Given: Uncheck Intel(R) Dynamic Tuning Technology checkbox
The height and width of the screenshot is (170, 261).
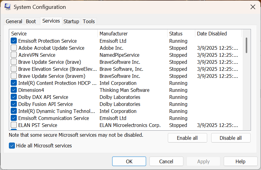Looking at the screenshot, I should point(14,111).
